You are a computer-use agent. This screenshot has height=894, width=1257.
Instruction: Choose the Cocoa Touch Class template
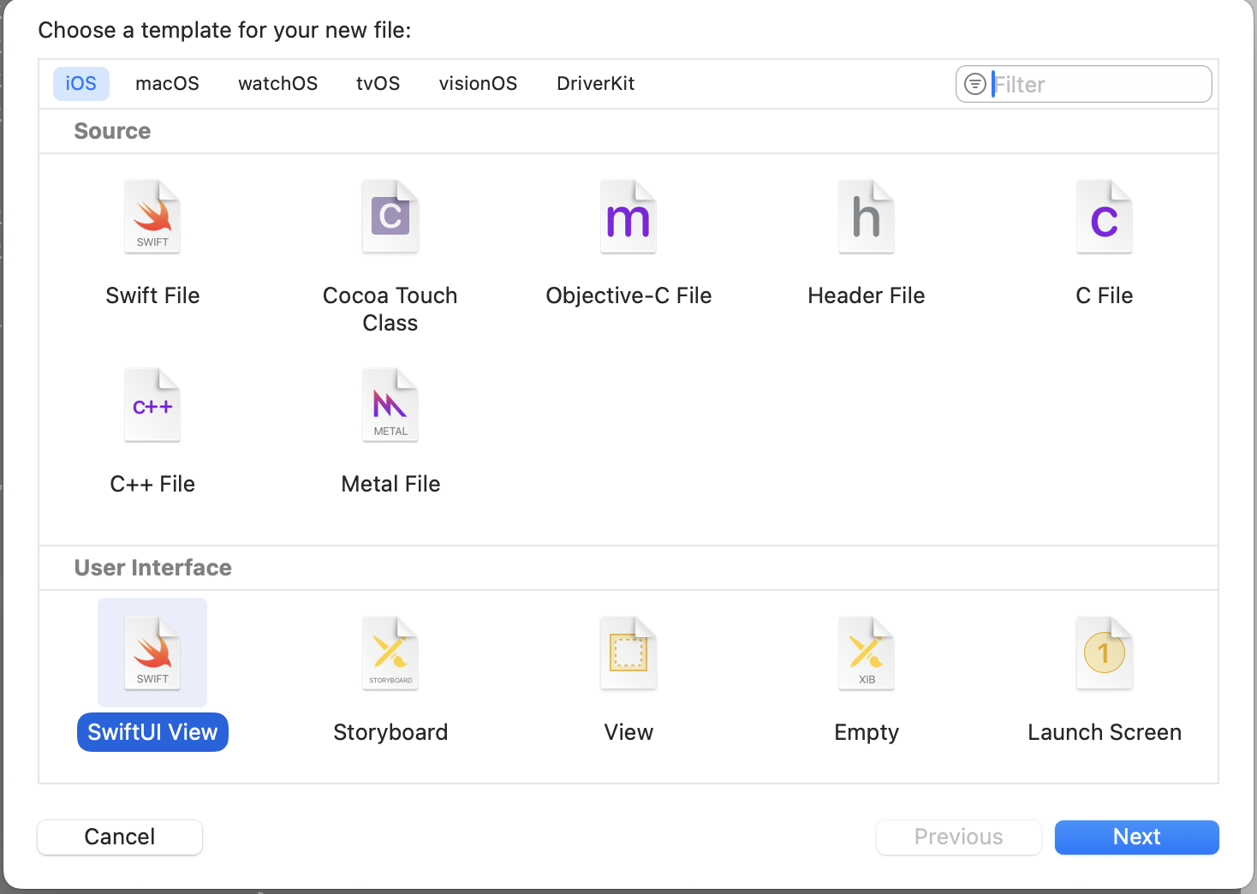(390, 218)
